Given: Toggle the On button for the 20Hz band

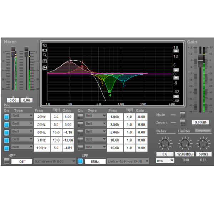Looking at the screenshot, I should [x=6, y=116].
